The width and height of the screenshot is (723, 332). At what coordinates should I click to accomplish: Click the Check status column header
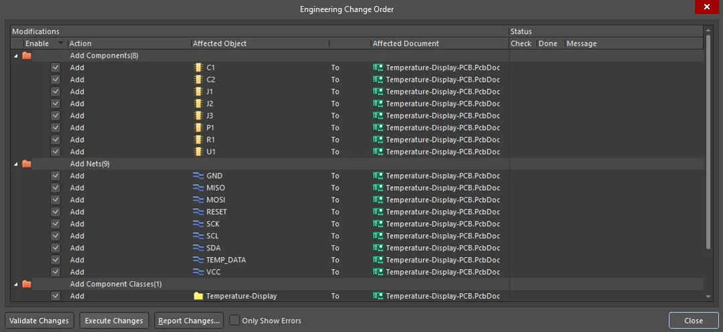[522, 44]
